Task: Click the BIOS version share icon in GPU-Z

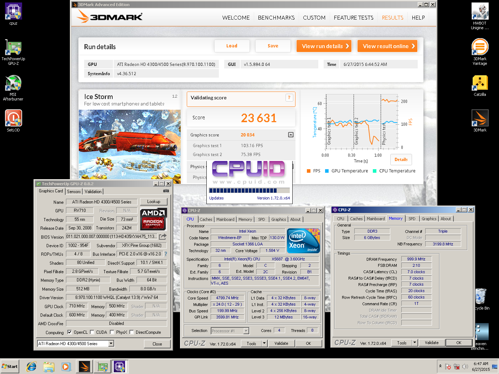Action: pos(163,237)
